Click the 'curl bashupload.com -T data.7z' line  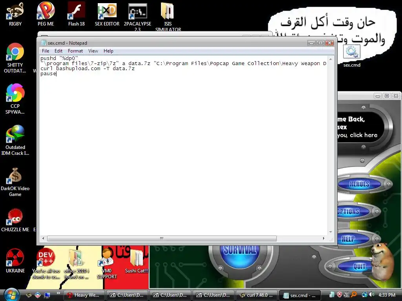(x=88, y=69)
